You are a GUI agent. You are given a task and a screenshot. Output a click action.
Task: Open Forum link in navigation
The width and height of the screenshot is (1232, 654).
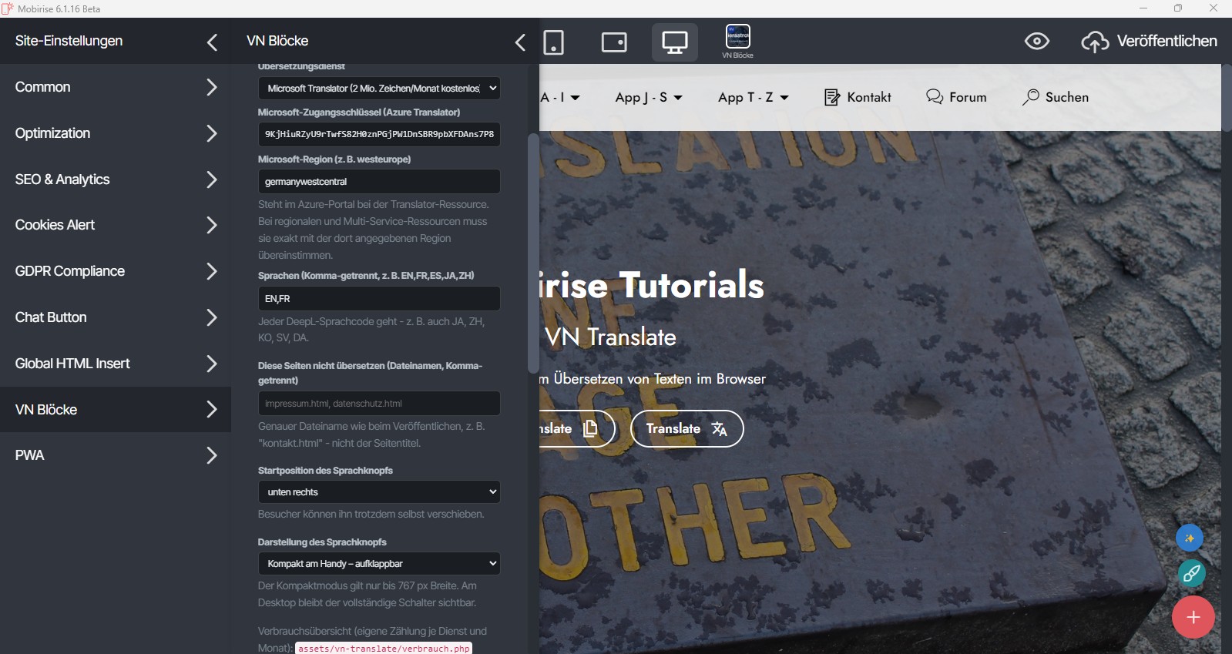tap(956, 97)
